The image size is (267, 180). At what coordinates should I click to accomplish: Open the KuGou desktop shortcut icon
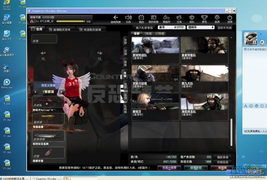(7, 84)
